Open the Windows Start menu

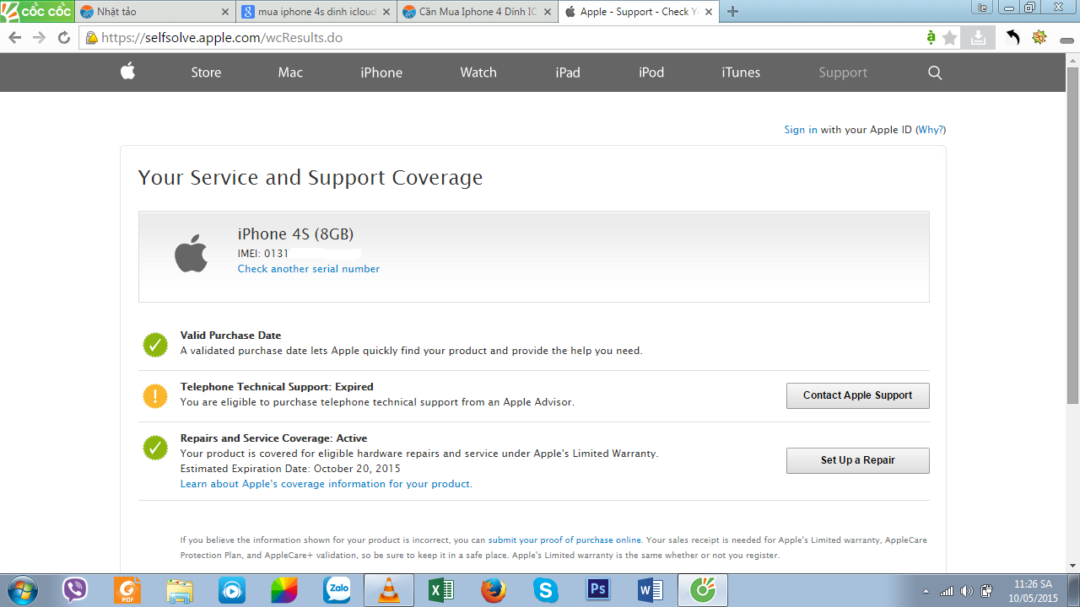[x=21, y=590]
